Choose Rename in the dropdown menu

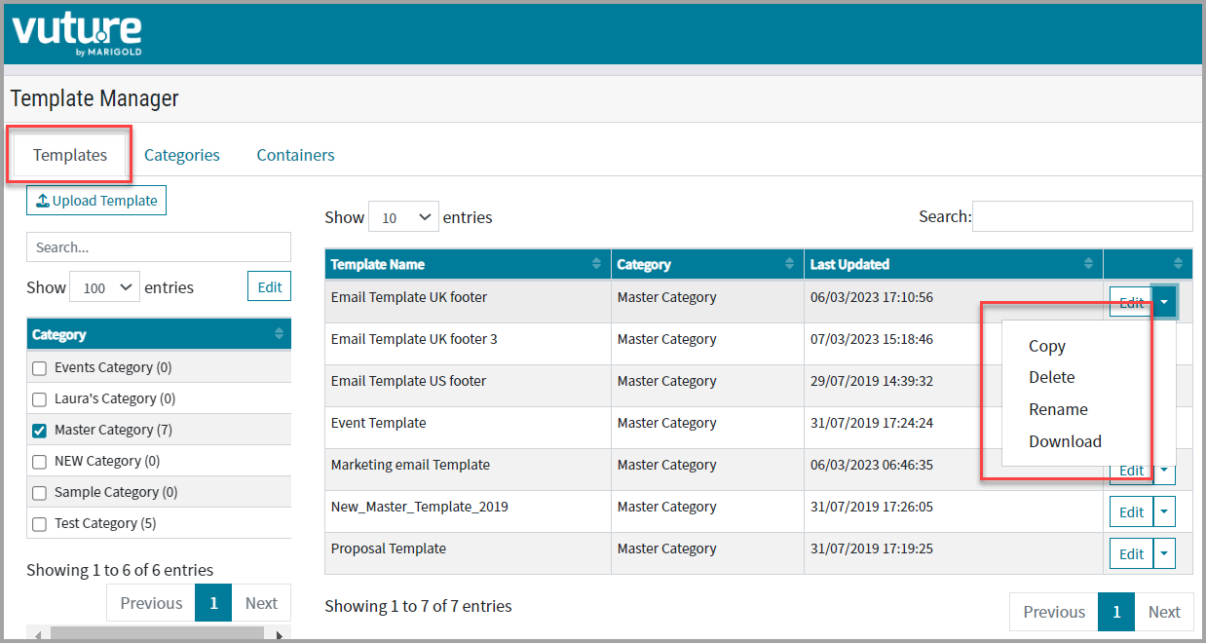pos(1058,409)
